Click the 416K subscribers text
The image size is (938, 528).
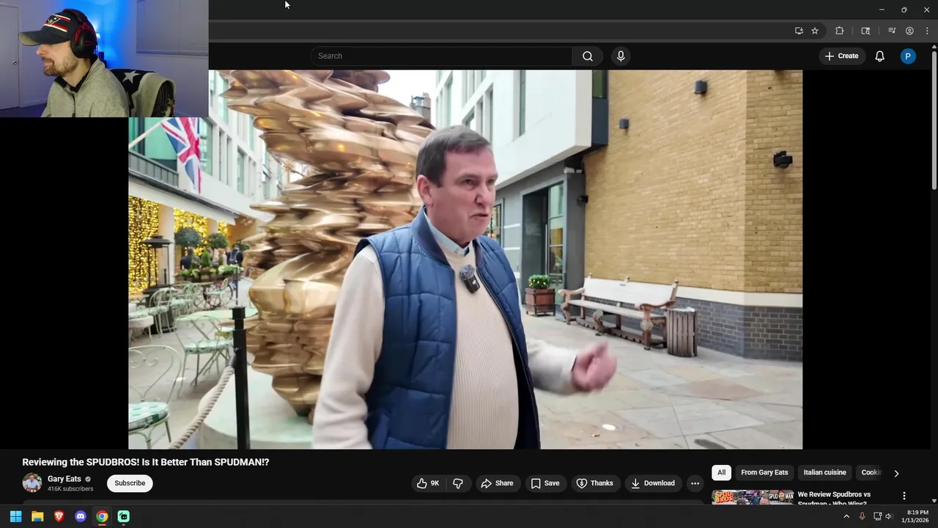(70, 489)
